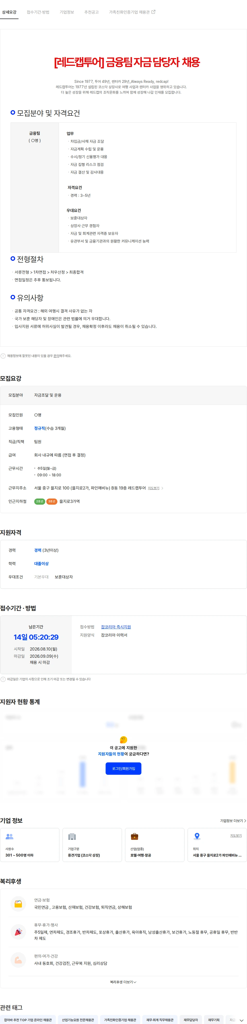The height and width of the screenshot is (1024, 247).
Task: Click 중견기업 (코스닥 상장) text
Action: click(84, 855)
